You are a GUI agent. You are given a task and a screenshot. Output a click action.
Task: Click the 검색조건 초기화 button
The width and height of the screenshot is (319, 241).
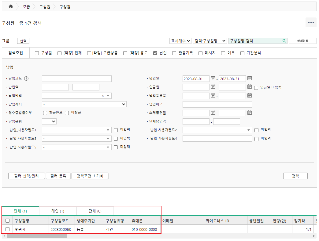point(90,176)
